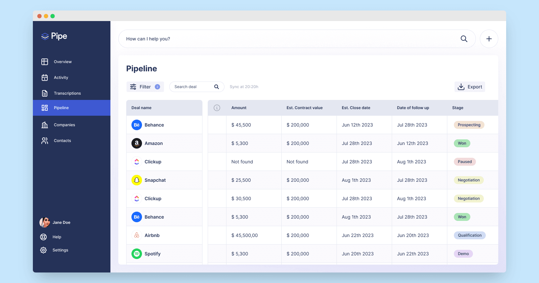The width and height of the screenshot is (539, 283).
Task: Click 'Not found' in Amount column
Action: click(x=242, y=162)
